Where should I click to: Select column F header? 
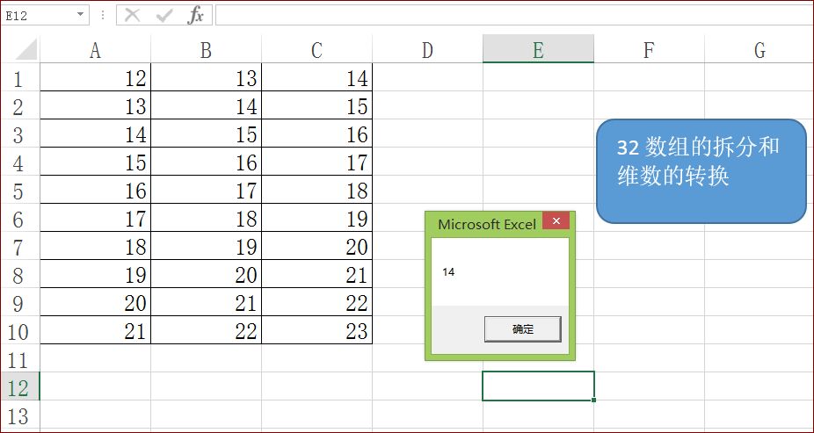point(649,50)
